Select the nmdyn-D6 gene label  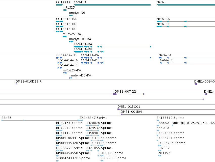pyautogui.click(x=77, y=13)
